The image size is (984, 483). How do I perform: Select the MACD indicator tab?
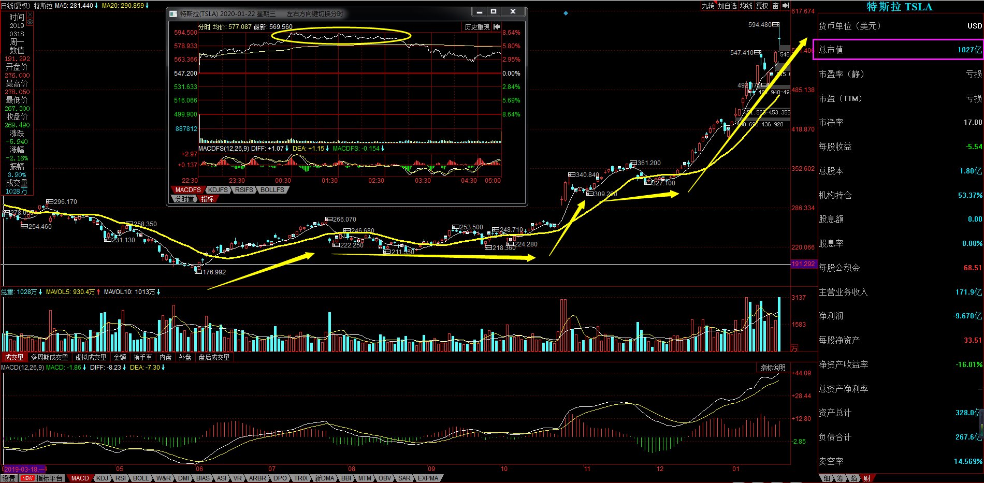click(80, 478)
